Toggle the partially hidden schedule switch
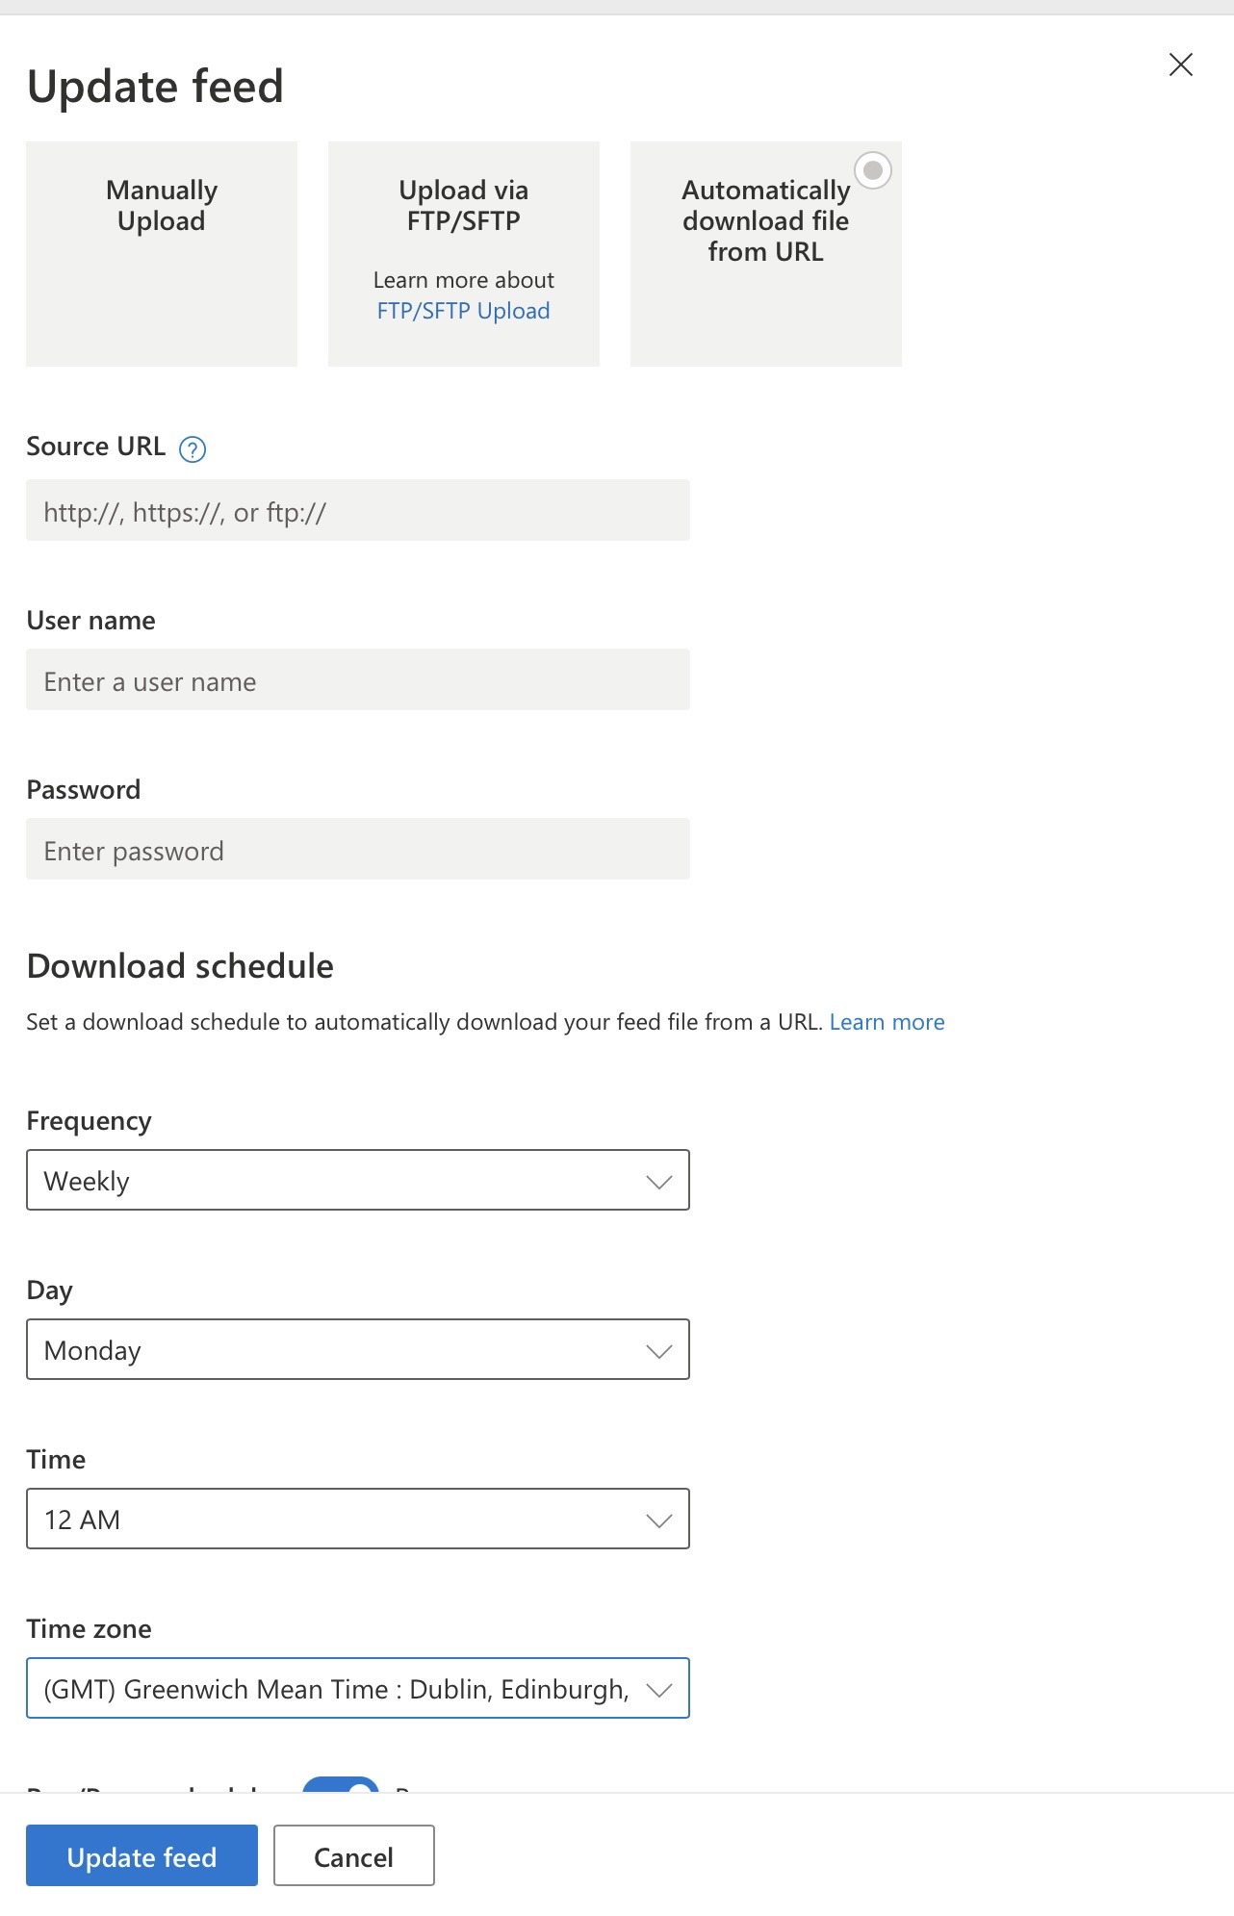The width and height of the screenshot is (1234, 1916). [341, 1784]
